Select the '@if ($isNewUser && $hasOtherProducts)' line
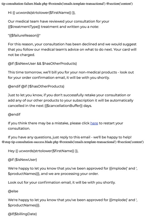Viewport: 146px width, 220px height. pos(42,64)
